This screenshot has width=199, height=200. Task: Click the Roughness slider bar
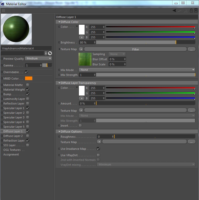click(155, 137)
